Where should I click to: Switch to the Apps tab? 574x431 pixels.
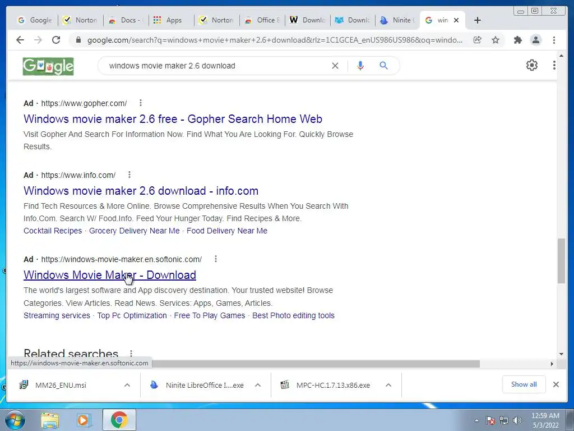pos(171,20)
